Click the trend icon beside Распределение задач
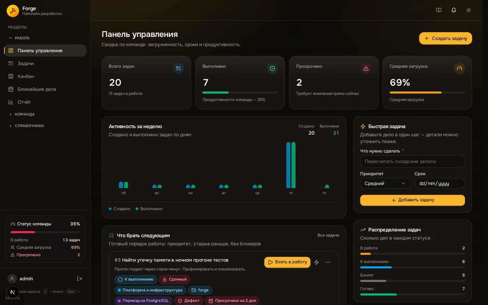This screenshot has height=305, width=488. 363,230
